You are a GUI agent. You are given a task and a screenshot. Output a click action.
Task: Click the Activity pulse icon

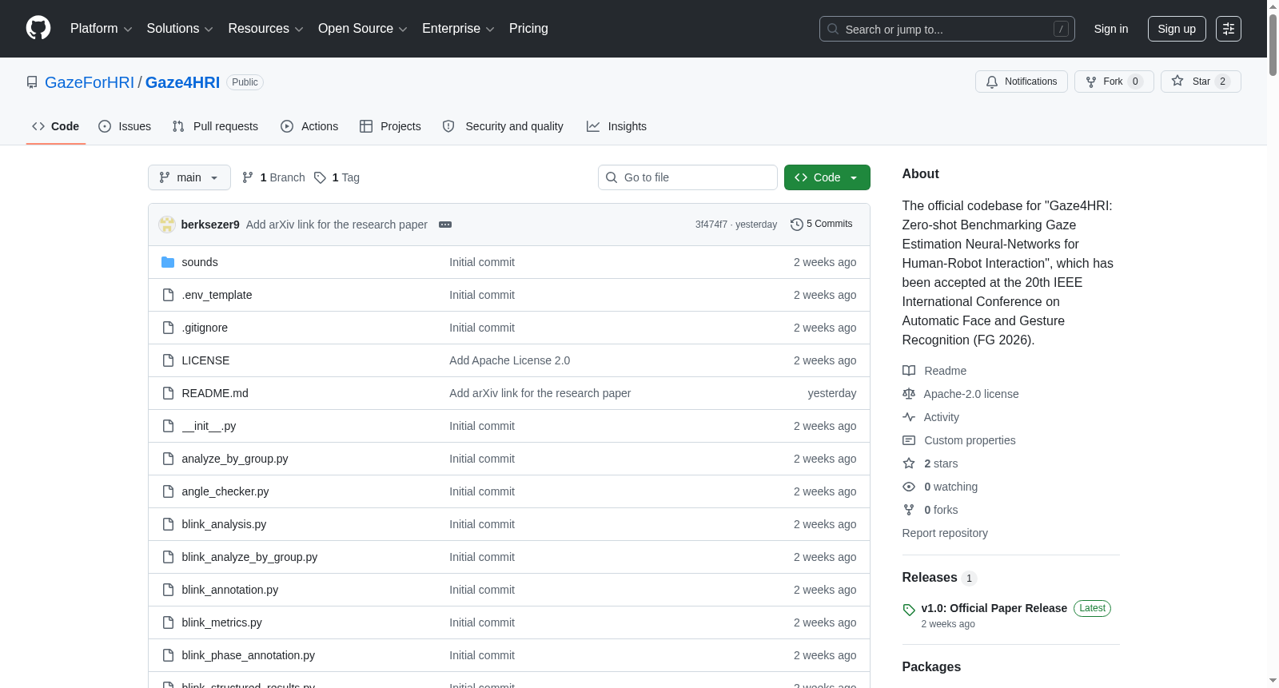pos(909,417)
